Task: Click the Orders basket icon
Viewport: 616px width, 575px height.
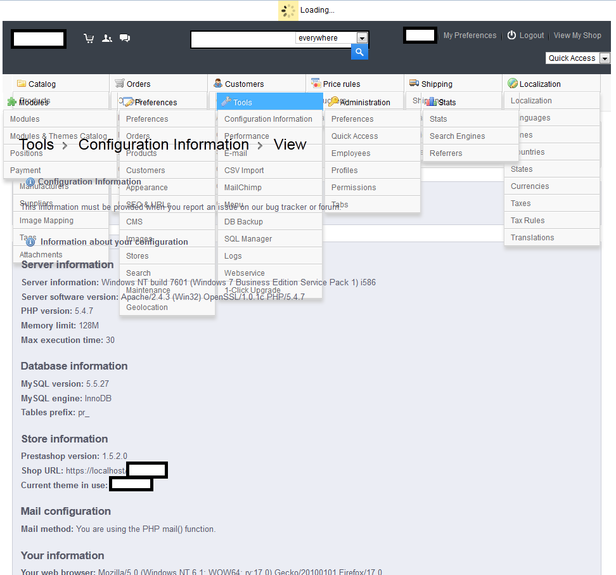Action: tap(119, 83)
